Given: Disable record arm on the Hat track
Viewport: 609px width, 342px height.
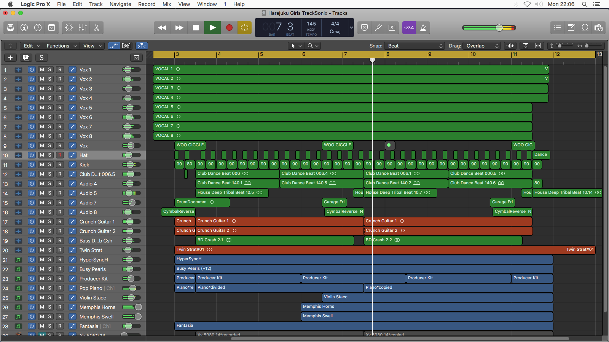Looking at the screenshot, I should [x=60, y=155].
